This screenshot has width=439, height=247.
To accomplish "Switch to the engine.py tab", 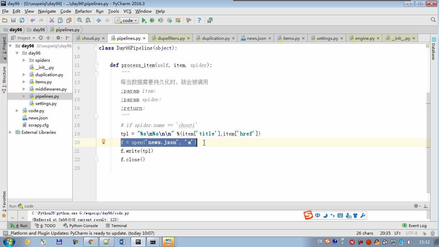I will point(365,38).
